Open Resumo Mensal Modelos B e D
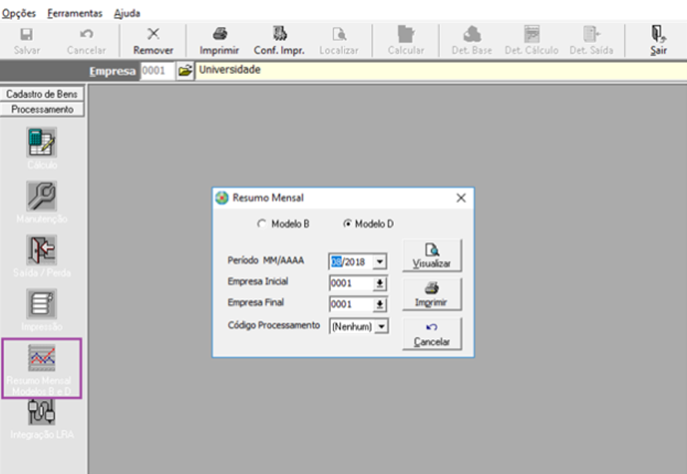 pos(41,368)
